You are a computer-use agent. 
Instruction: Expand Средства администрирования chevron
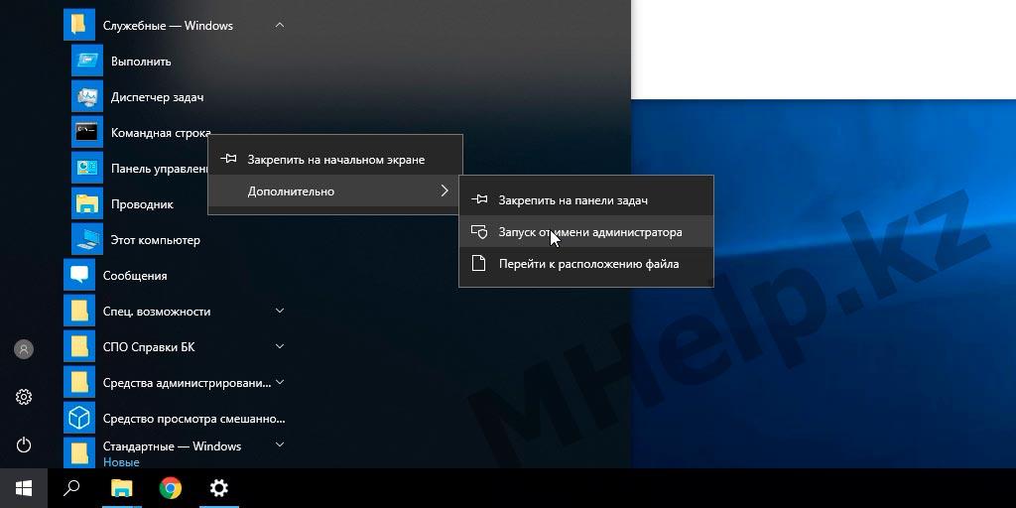(279, 382)
